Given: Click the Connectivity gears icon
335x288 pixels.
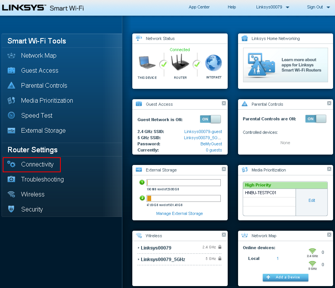Looking at the screenshot, I should coord(11,164).
